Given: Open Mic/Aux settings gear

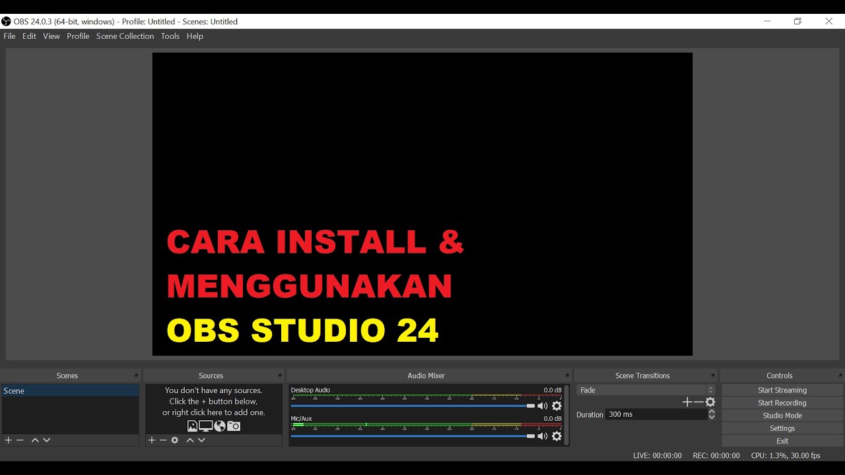Looking at the screenshot, I should pos(557,436).
